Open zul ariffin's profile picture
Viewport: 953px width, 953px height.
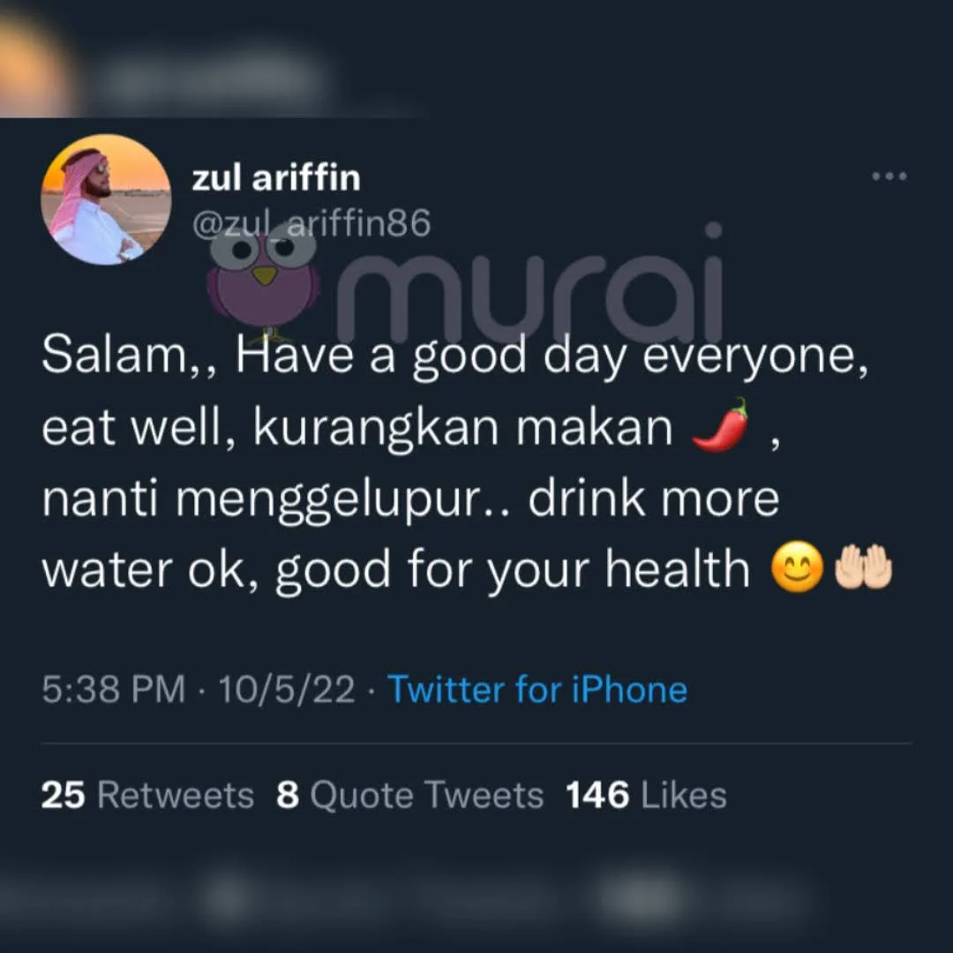click(x=106, y=199)
